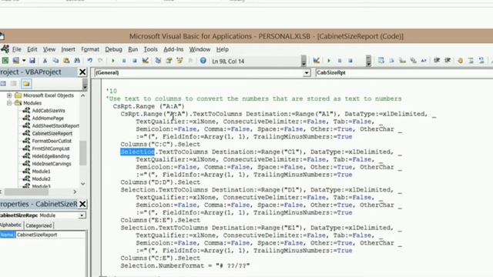
Task: Toggle a breakpoint with the hand icon
Action: [461, 61]
